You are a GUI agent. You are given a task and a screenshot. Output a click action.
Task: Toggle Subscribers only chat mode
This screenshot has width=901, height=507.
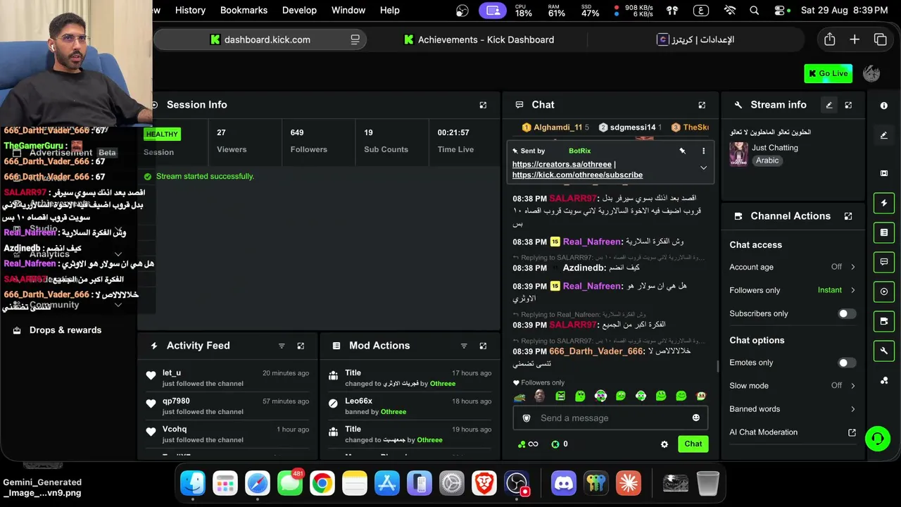847,313
